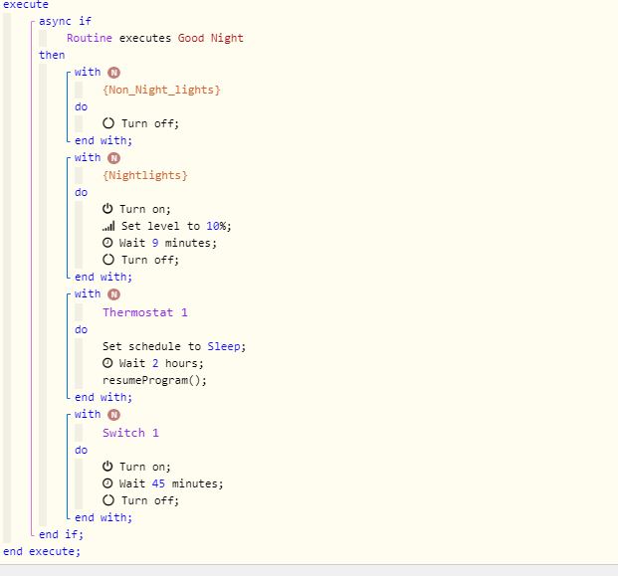
Task: Click the end if; line
Action: coord(61,534)
